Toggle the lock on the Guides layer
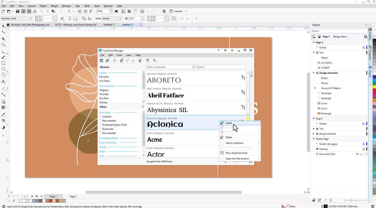This screenshot has width=376, height=208. (x=363, y=47)
